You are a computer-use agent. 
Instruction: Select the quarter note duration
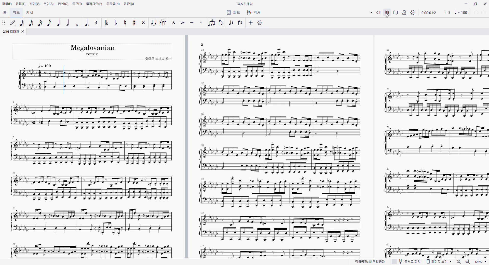(x=58, y=23)
